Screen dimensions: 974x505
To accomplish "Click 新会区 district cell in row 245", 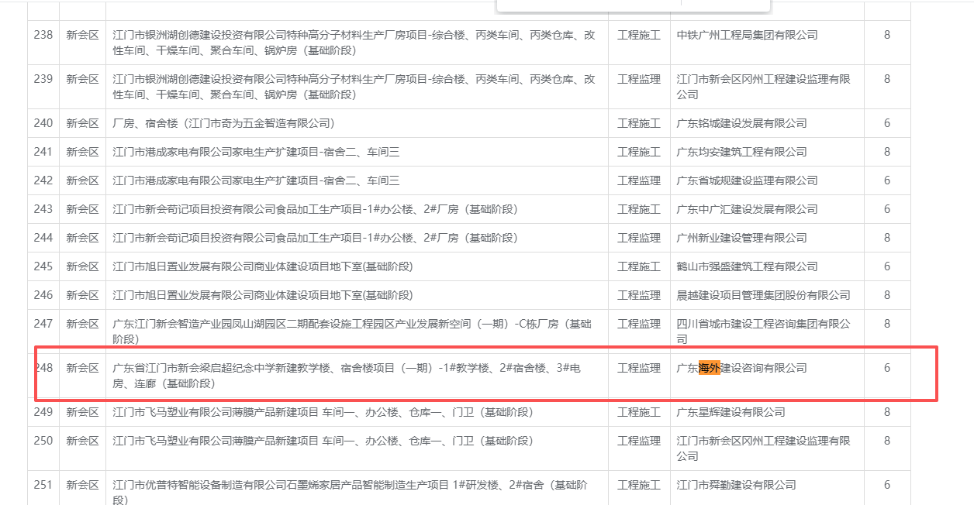I will (x=82, y=266).
